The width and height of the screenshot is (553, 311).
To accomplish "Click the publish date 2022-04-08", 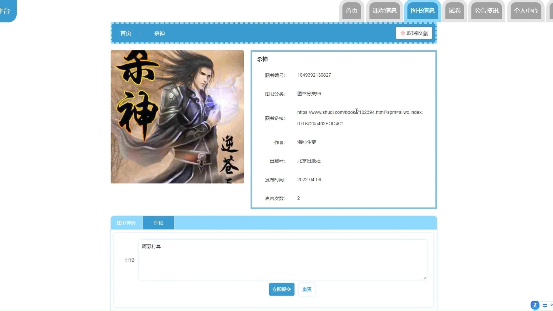I will pos(309,180).
